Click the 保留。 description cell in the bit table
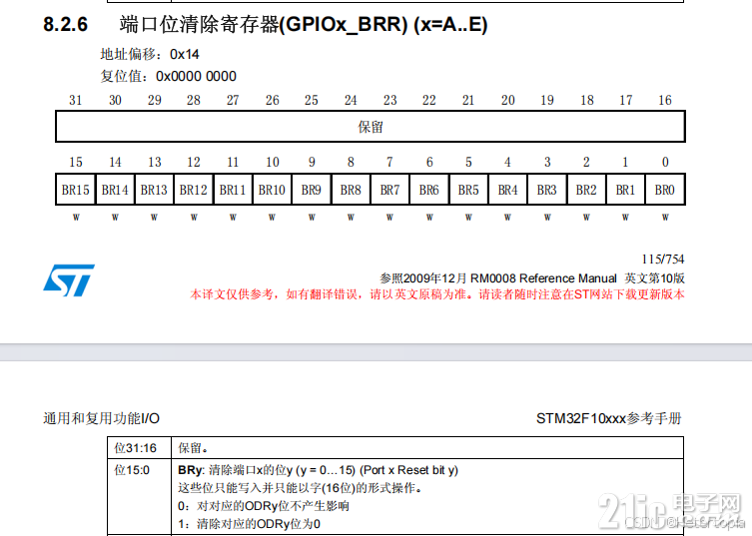 [427, 448]
